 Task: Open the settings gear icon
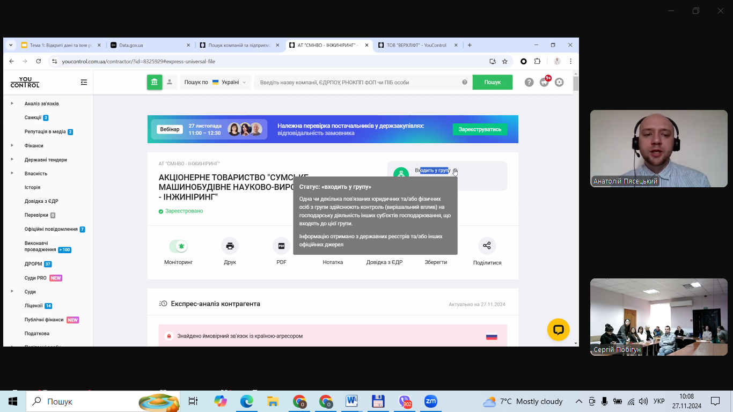tap(559, 82)
